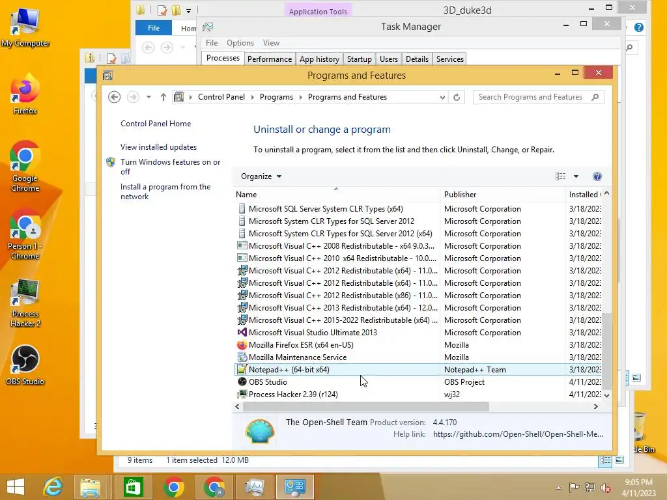Open File Explorer from the taskbar

click(91, 487)
